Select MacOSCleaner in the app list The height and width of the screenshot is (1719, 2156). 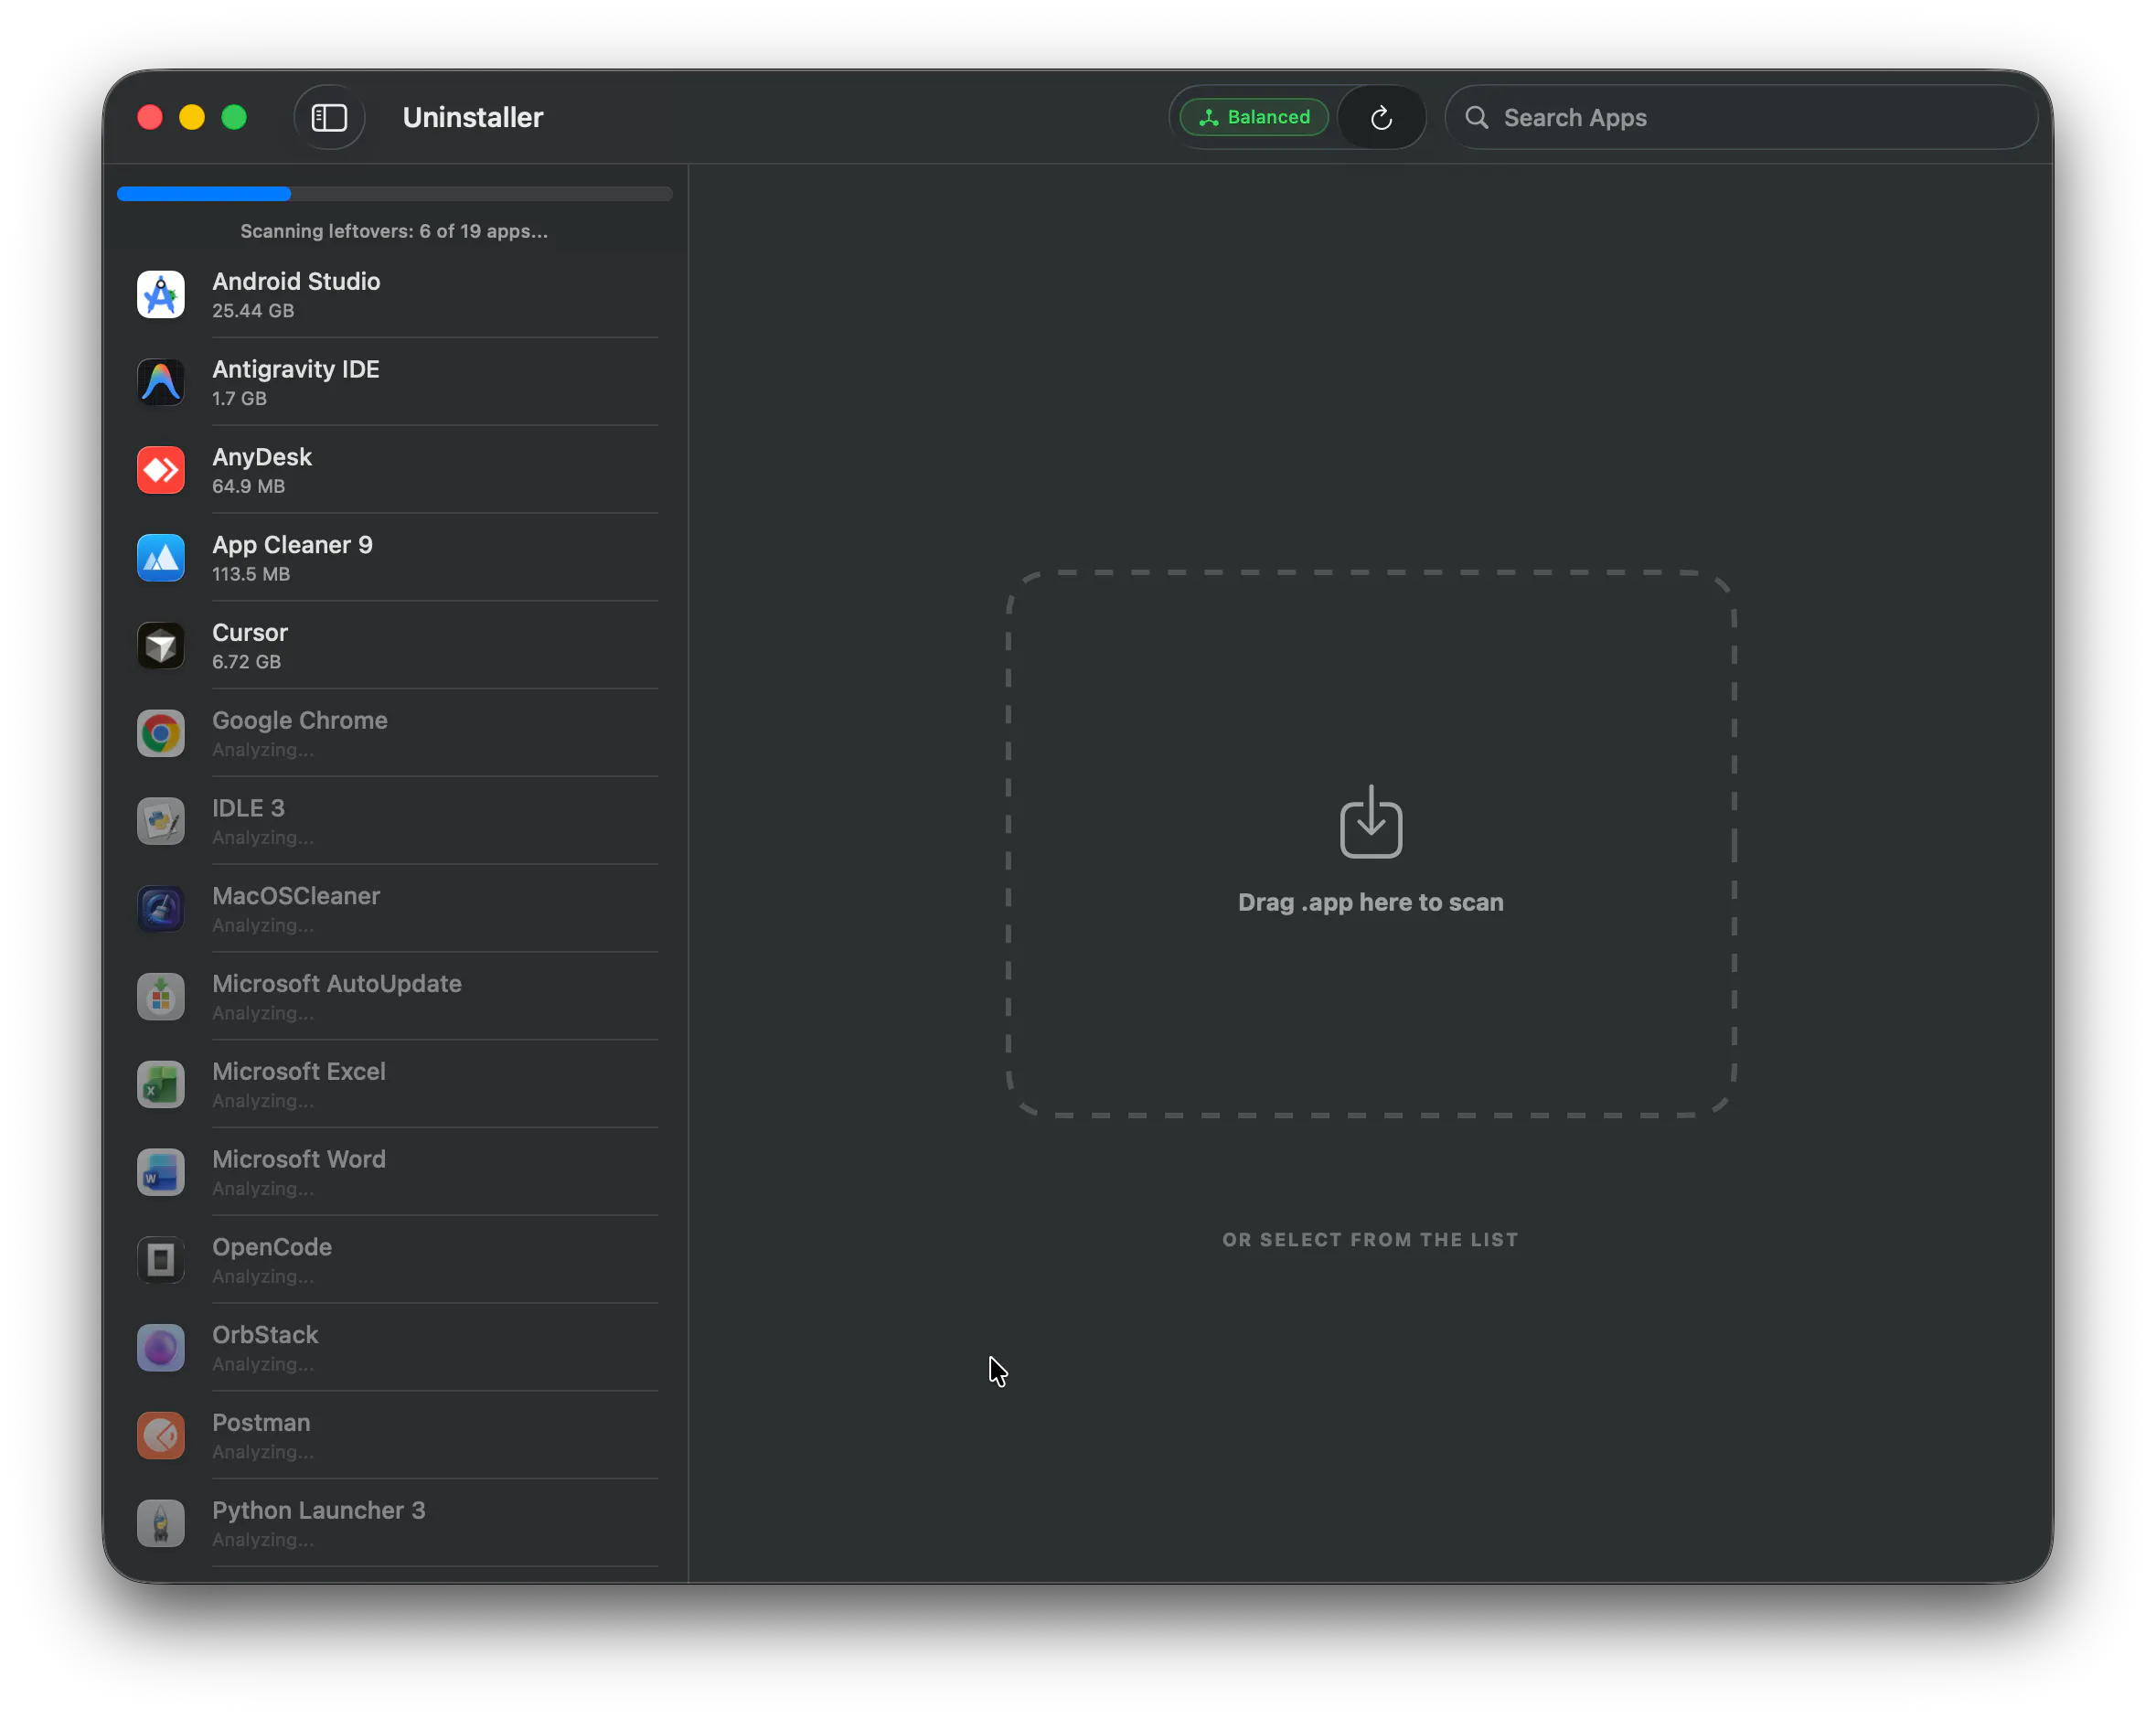395,910
